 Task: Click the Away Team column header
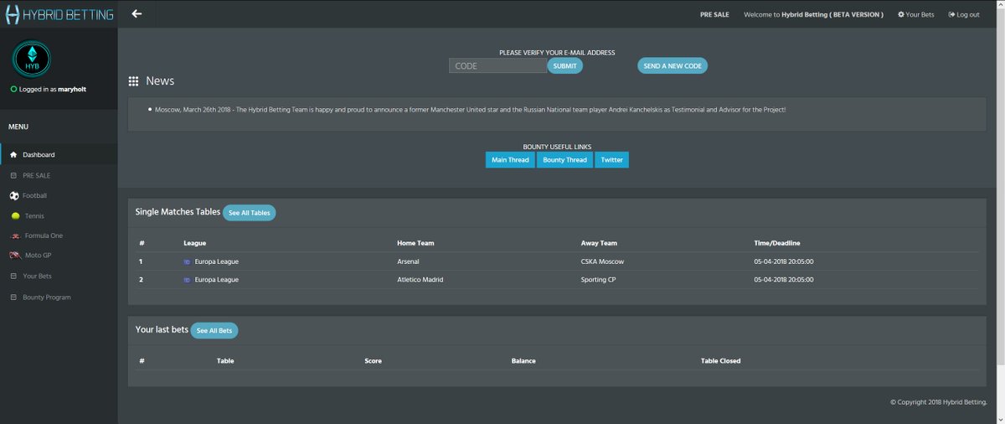point(599,243)
